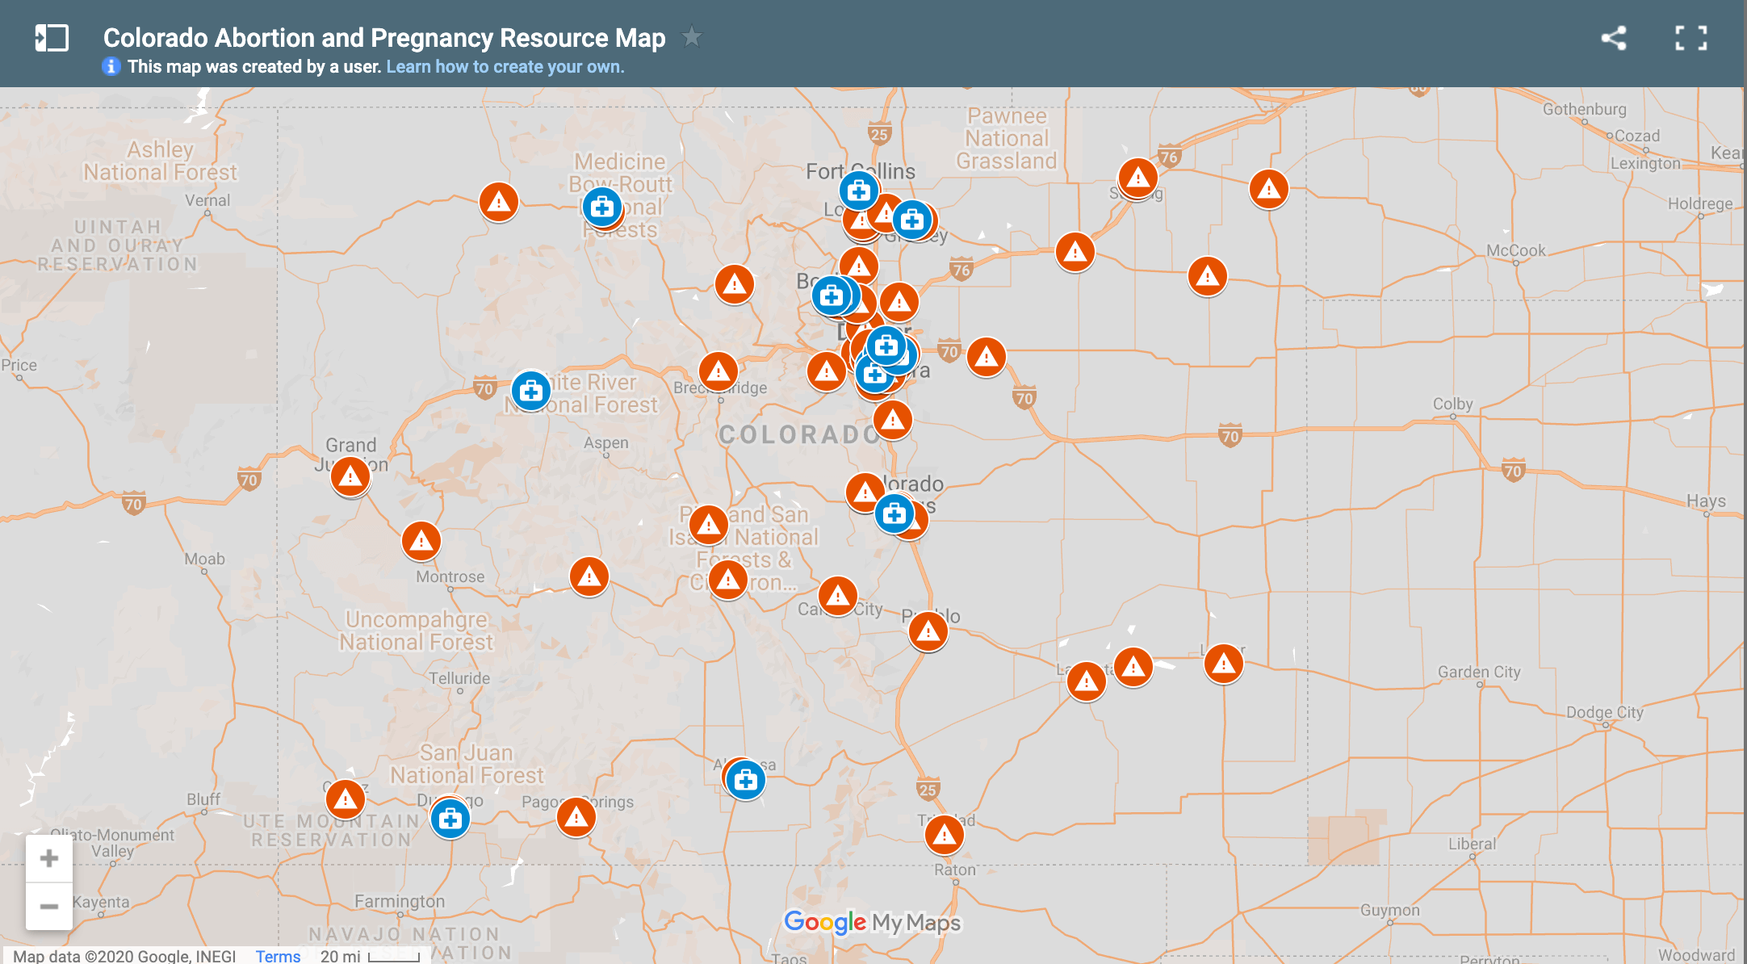Select the blue clinic marker at Boulder
Viewport: 1747px width, 964px height.
(x=832, y=295)
